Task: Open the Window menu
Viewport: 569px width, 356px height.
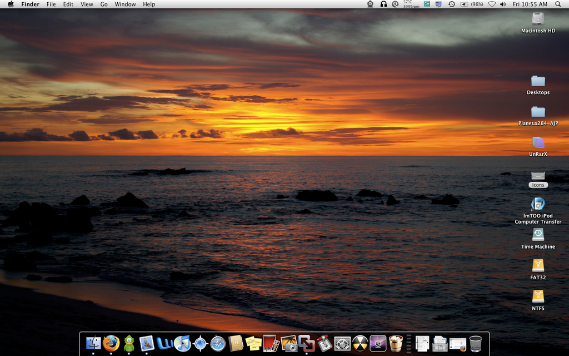Action: tap(125, 4)
